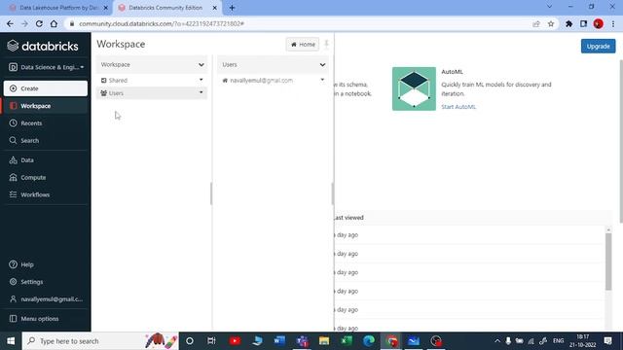623x350 pixels.
Task: Open File Explorer from taskbar
Action: point(324,341)
